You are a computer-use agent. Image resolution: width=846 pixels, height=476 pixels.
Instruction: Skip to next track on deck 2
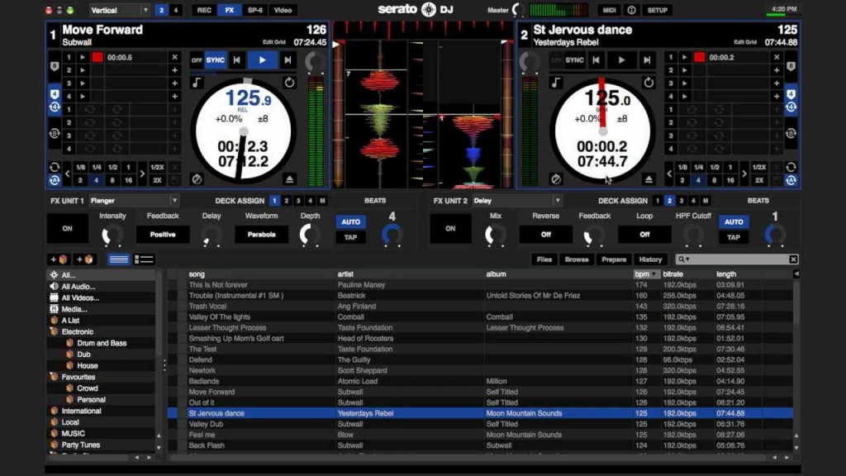(x=646, y=59)
